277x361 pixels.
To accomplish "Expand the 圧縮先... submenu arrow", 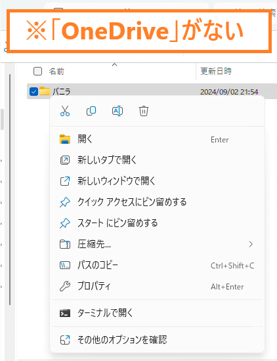I will click(x=251, y=244).
